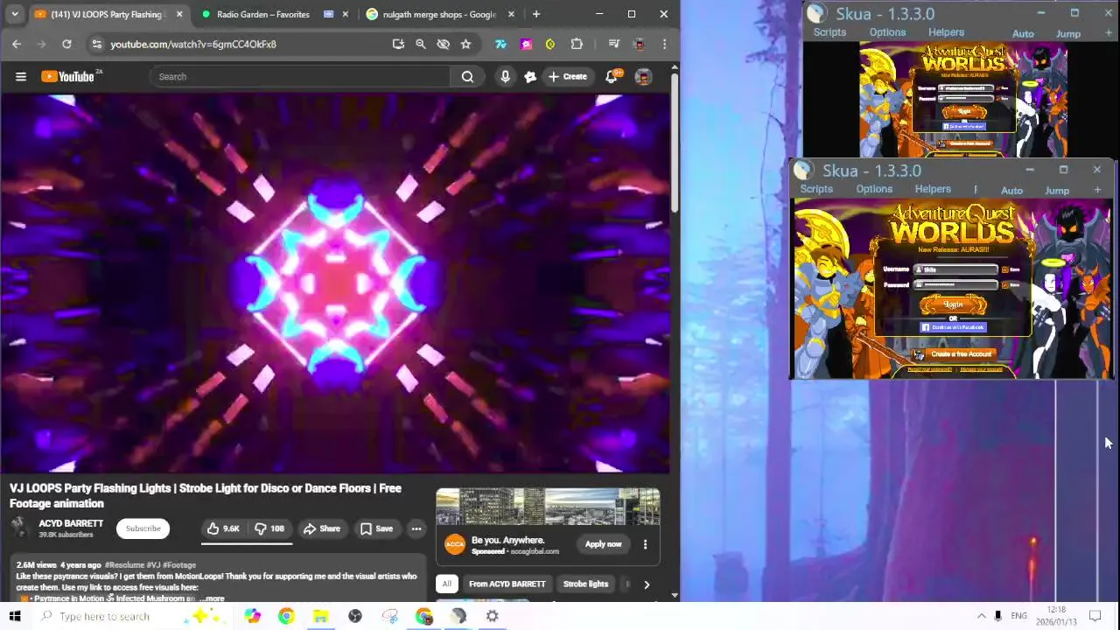Open the more actions ellipsis under video
Image resolution: width=1120 pixels, height=630 pixels.
(x=416, y=528)
